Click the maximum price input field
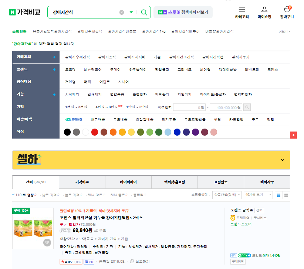This screenshot has width=304, height=269. pos(226,107)
